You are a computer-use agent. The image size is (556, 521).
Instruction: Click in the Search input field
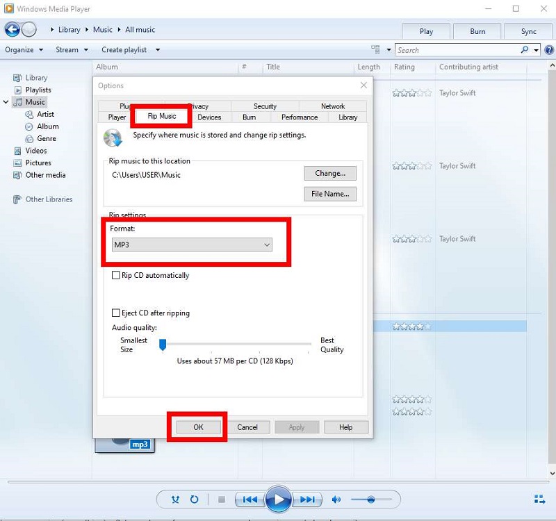457,50
